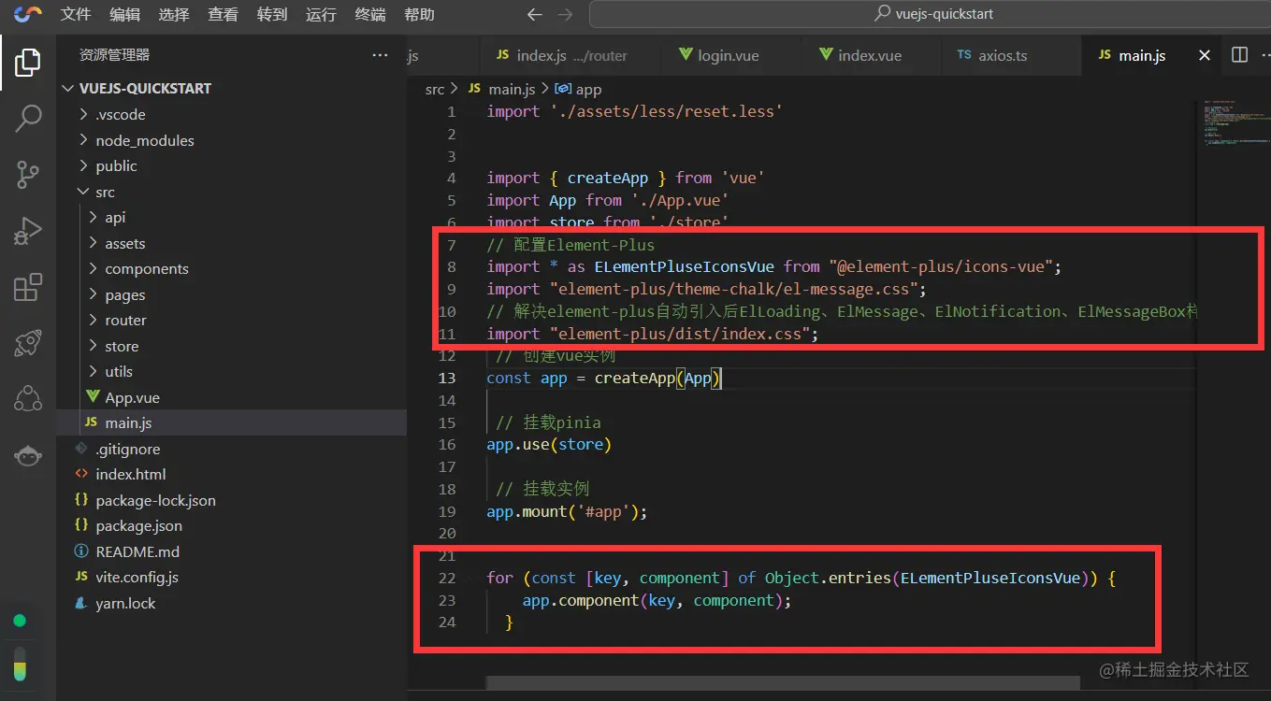Click the createApp(App) code on line 13
The image size is (1271, 701).
657,378
